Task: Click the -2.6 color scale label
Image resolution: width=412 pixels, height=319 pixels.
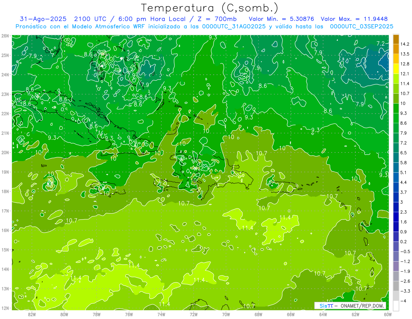Action: pyautogui.click(x=405, y=281)
